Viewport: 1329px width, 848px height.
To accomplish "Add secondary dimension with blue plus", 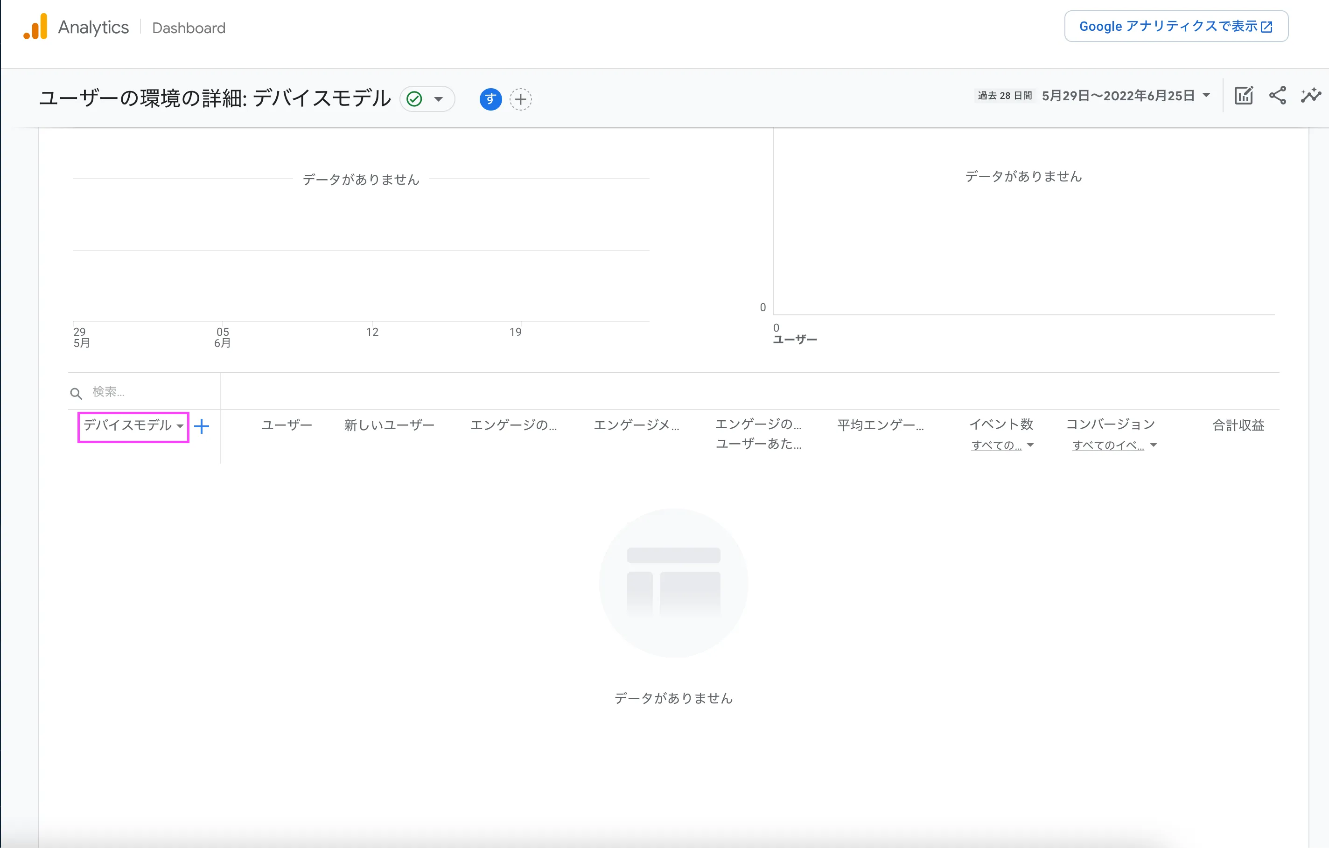I will coord(202,426).
